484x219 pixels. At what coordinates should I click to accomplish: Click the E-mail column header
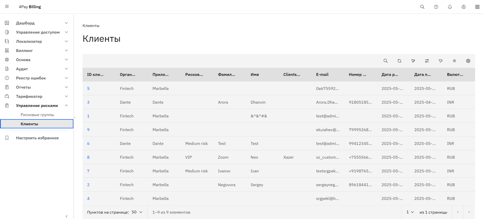[x=322, y=75]
